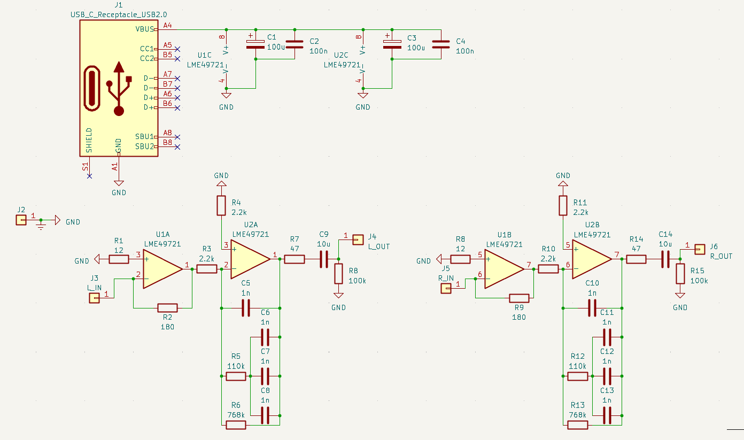Viewport: 744px width, 440px height.
Task: Select resistor R11 symbol
Action: tap(563, 205)
